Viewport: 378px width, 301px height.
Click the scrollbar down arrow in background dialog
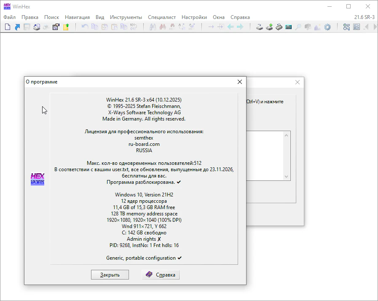[x=287, y=177]
